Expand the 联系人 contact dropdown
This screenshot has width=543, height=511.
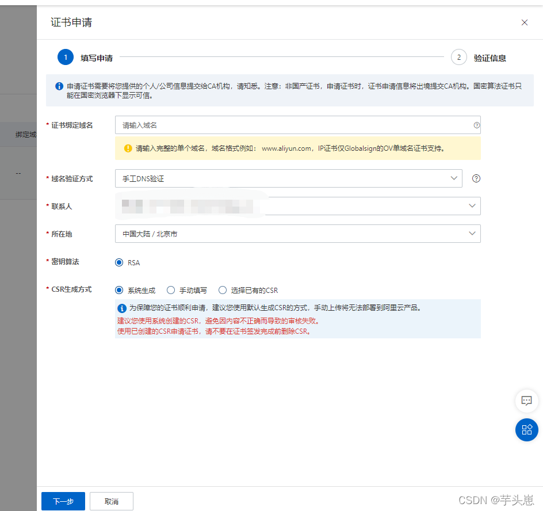(473, 206)
